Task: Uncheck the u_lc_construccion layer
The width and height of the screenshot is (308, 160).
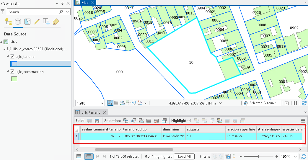Action: pos(12,72)
